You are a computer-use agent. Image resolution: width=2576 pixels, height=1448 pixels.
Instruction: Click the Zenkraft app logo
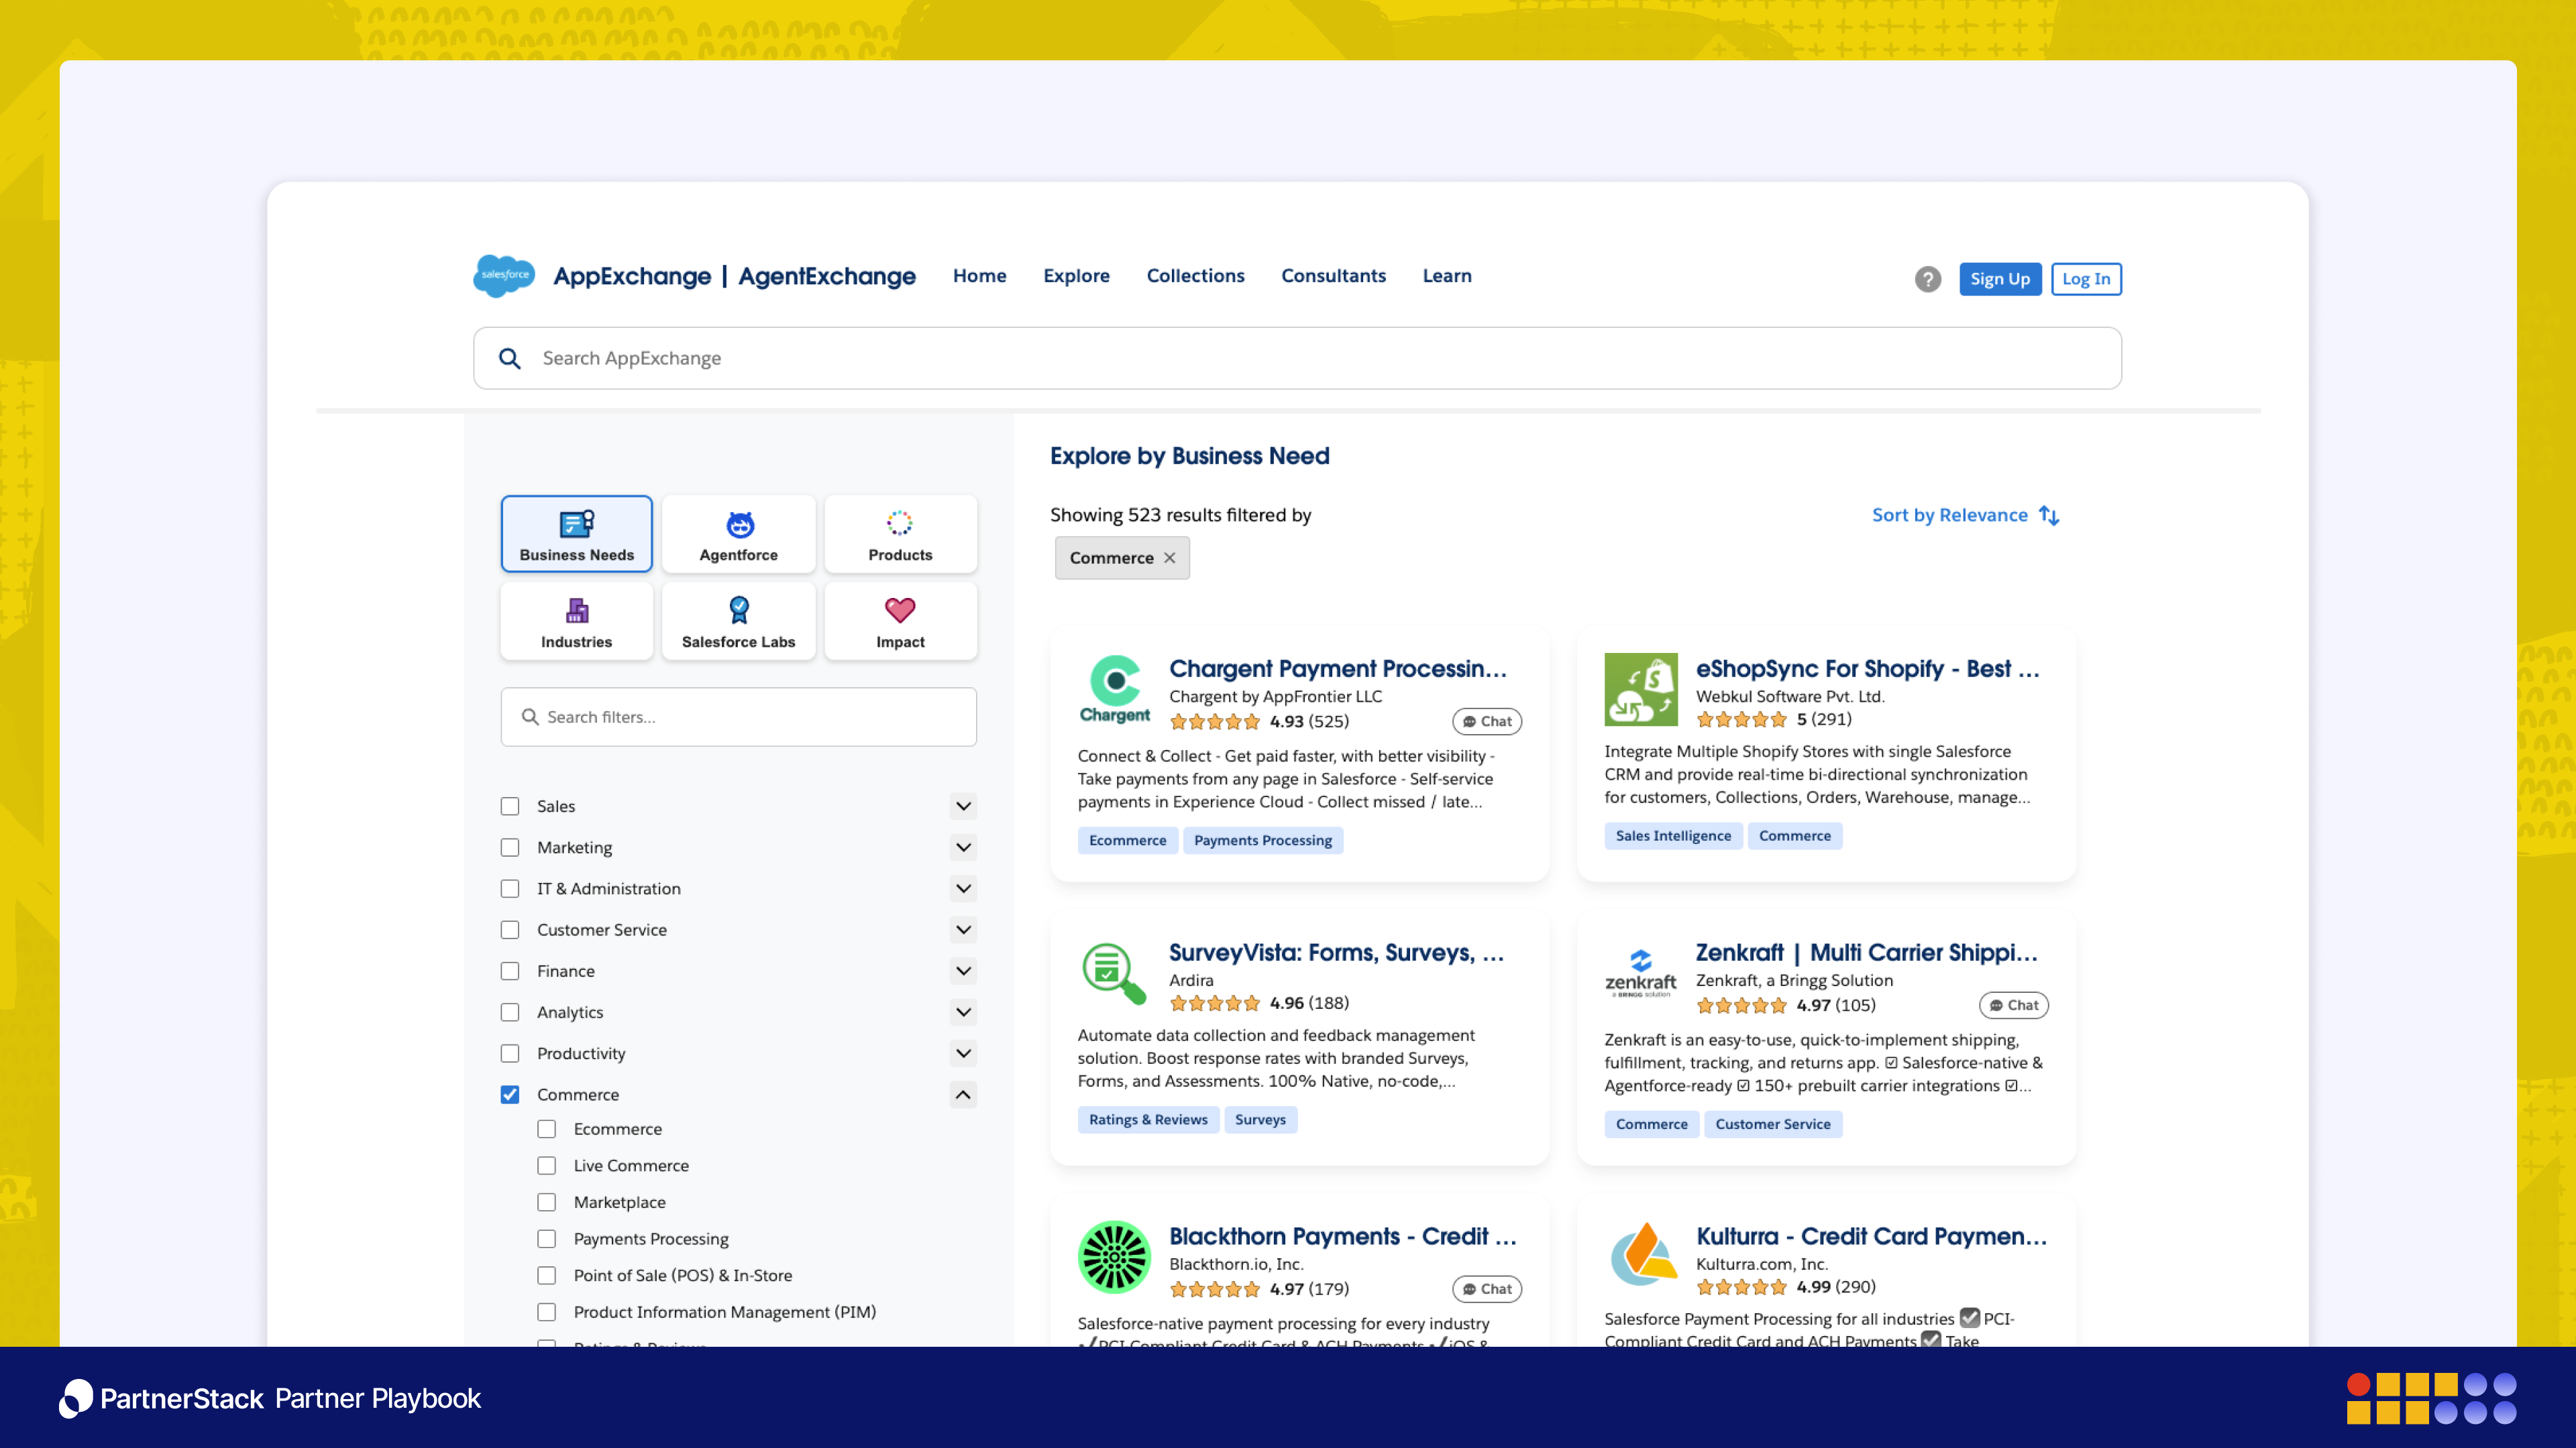click(1641, 973)
